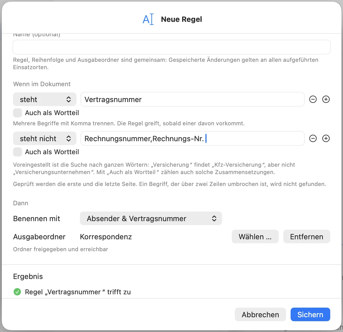Remove the Rechnungsnummer condition with minus icon
The width and height of the screenshot is (343, 332).
coord(313,139)
